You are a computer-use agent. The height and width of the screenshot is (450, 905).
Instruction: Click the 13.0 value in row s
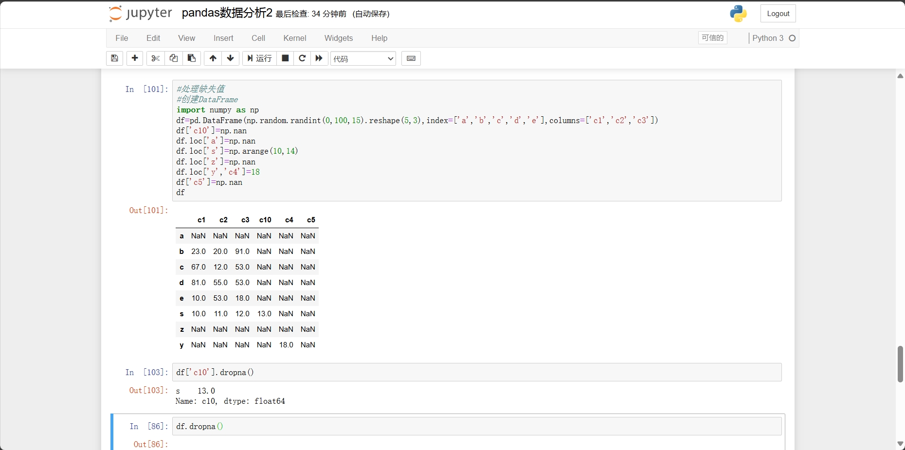[264, 314]
